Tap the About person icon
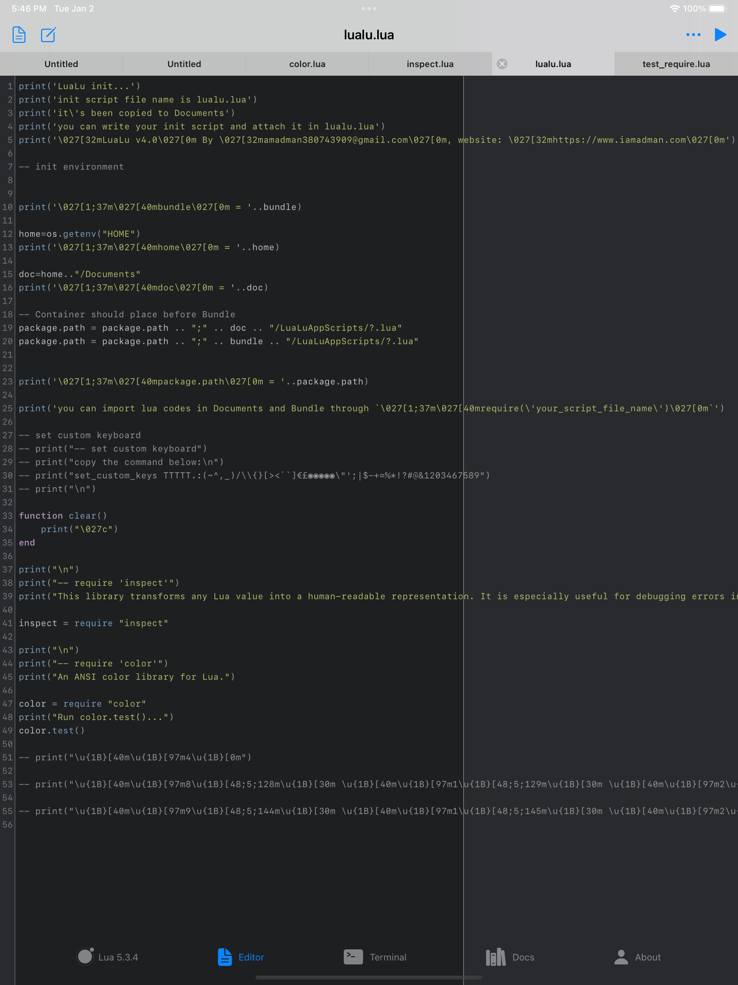This screenshot has width=738, height=985. coord(621,957)
